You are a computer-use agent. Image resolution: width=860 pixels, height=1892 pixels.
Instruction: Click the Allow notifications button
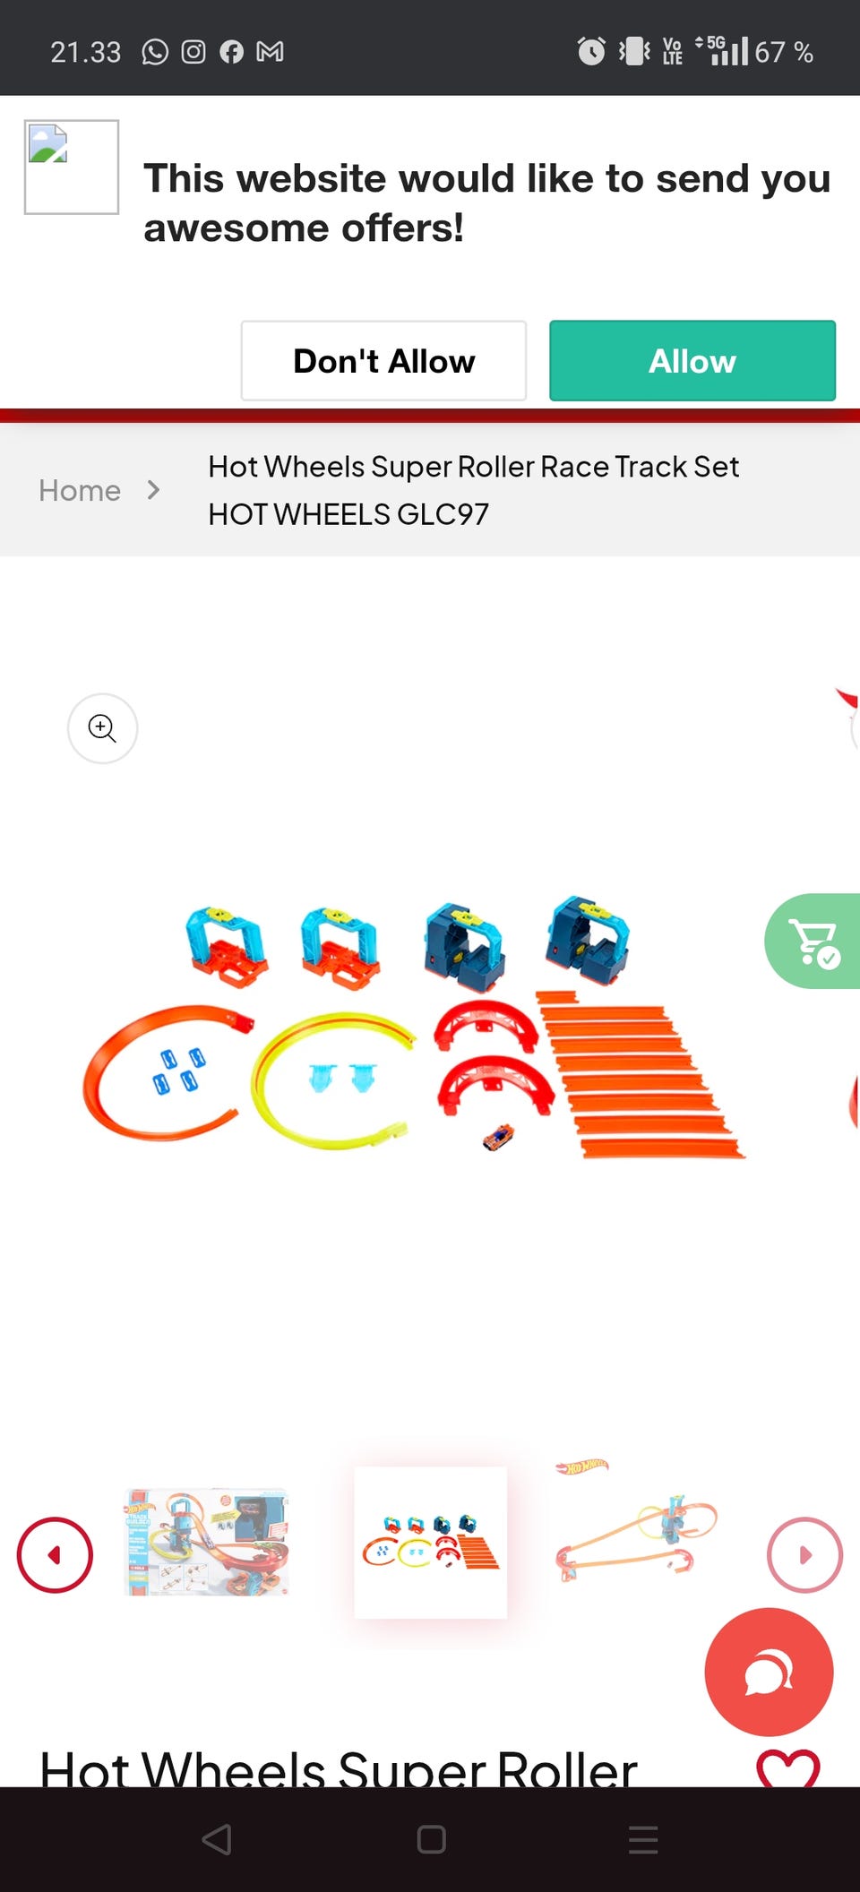tap(692, 361)
